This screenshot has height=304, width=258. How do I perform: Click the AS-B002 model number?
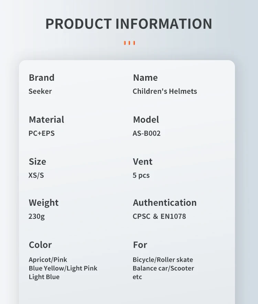(147, 133)
